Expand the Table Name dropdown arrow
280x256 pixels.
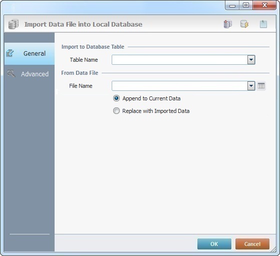click(x=251, y=60)
